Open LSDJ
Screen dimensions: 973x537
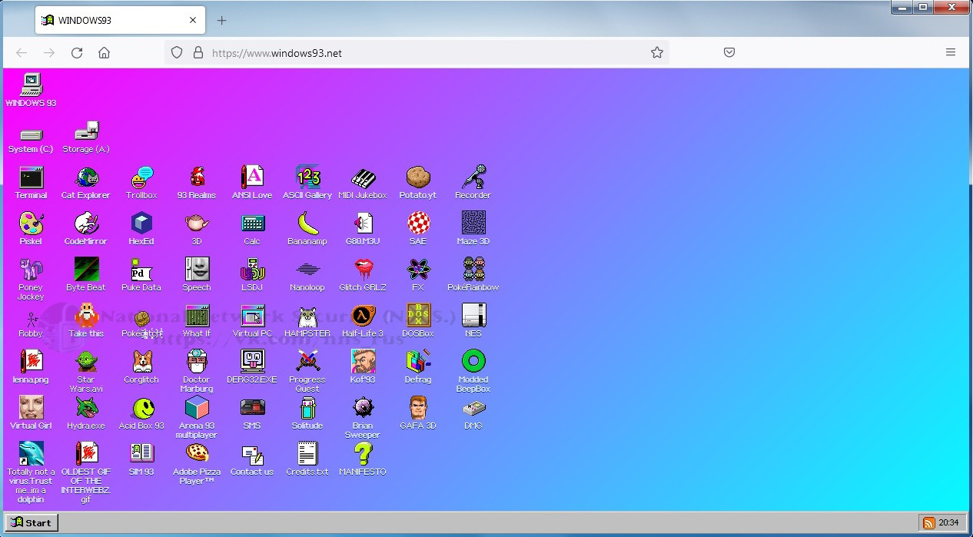[252, 270]
